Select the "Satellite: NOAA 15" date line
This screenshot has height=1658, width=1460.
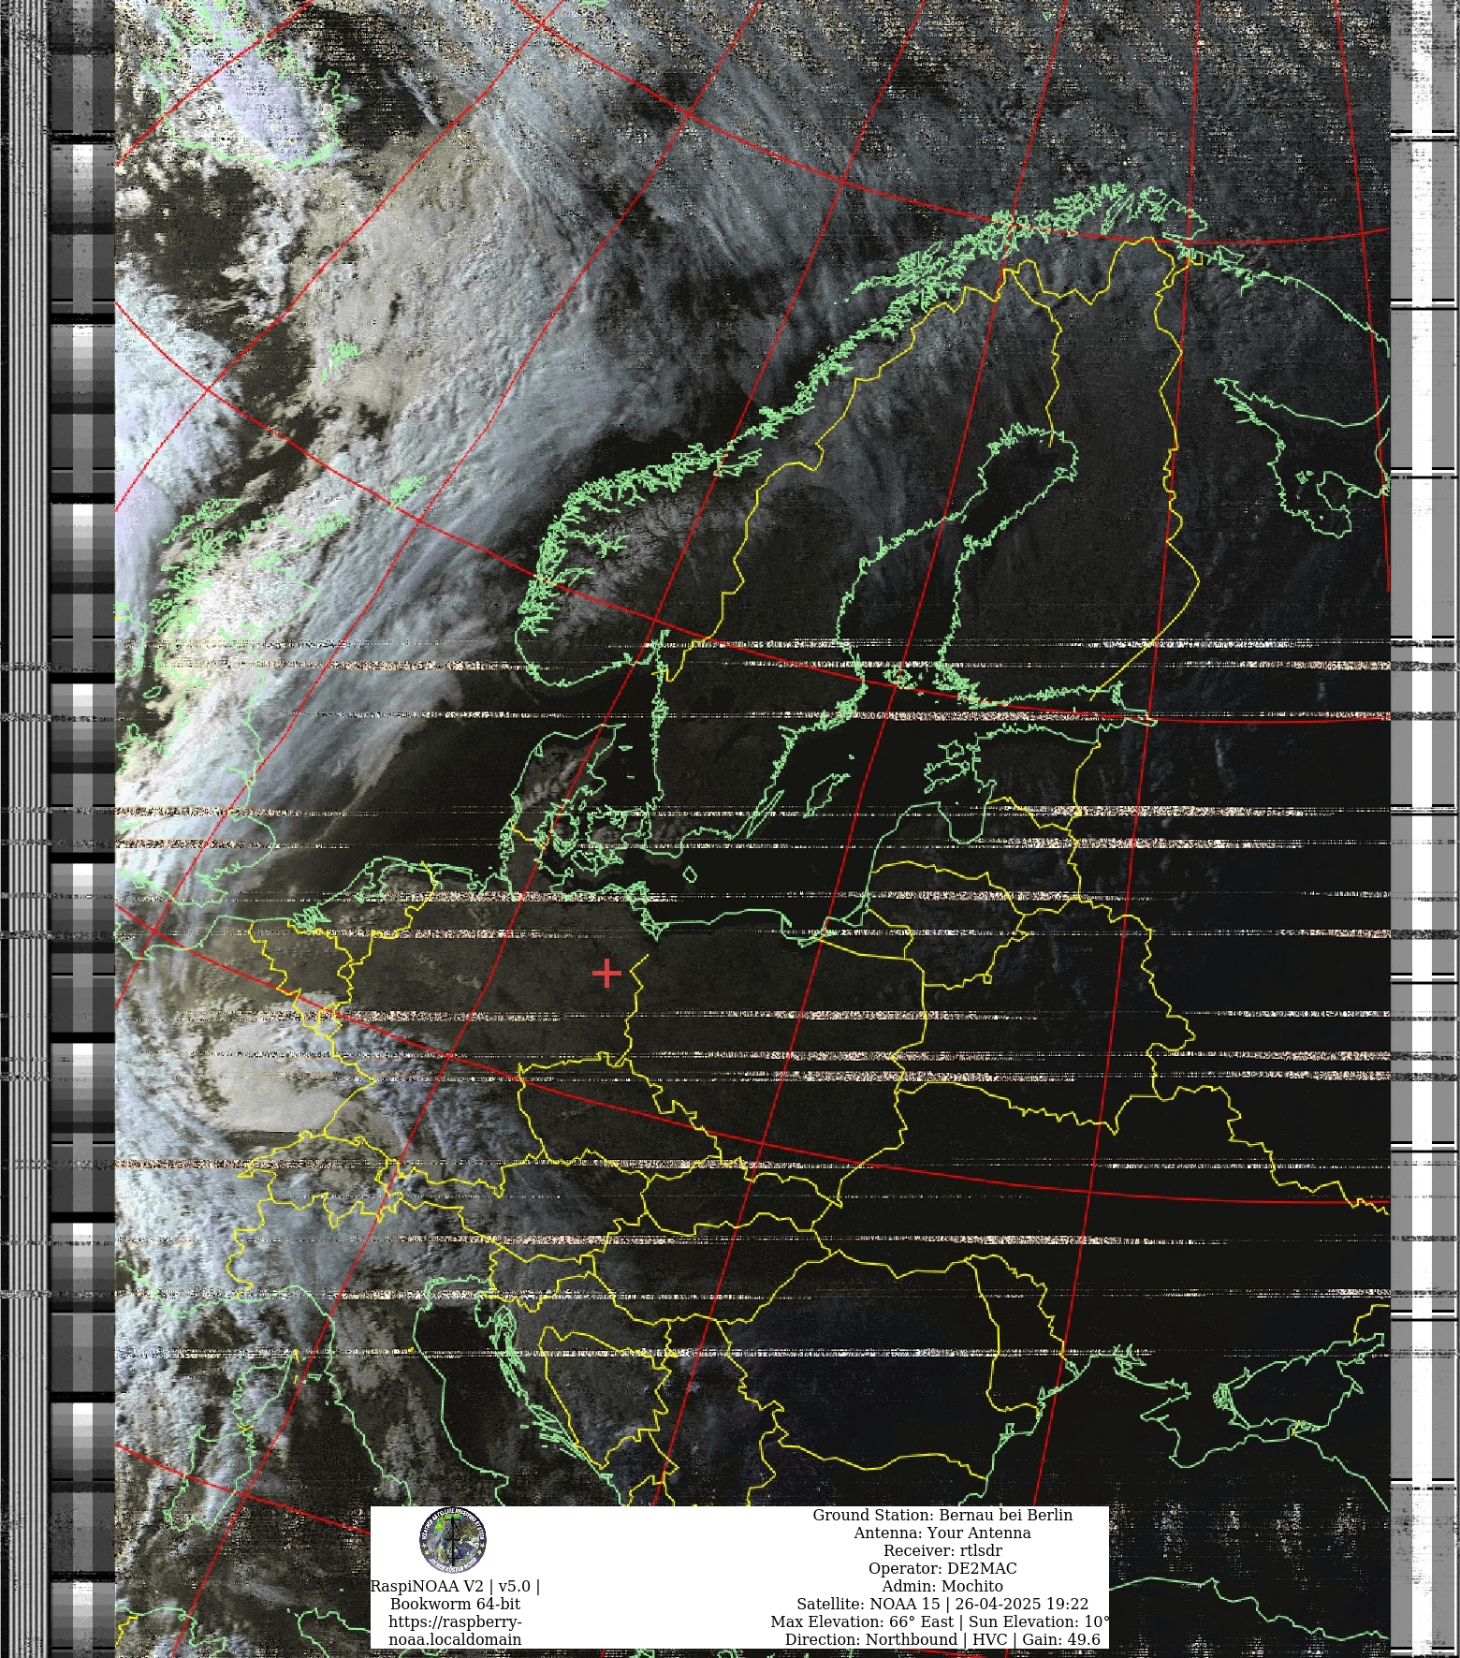[x=942, y=1604]
